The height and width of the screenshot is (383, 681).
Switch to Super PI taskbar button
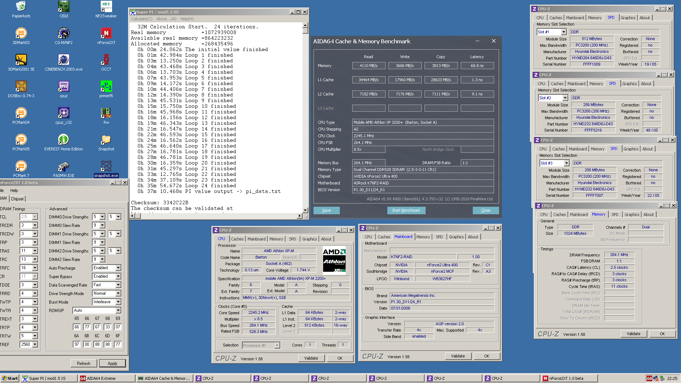click(49, 378)
